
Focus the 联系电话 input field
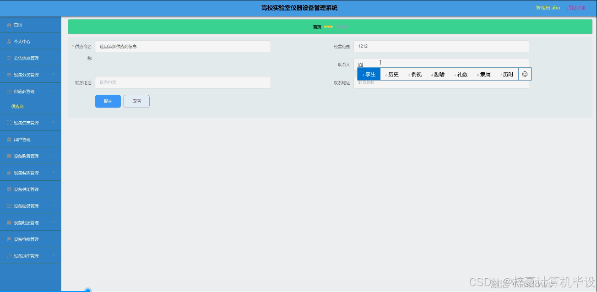pos(183,83)
